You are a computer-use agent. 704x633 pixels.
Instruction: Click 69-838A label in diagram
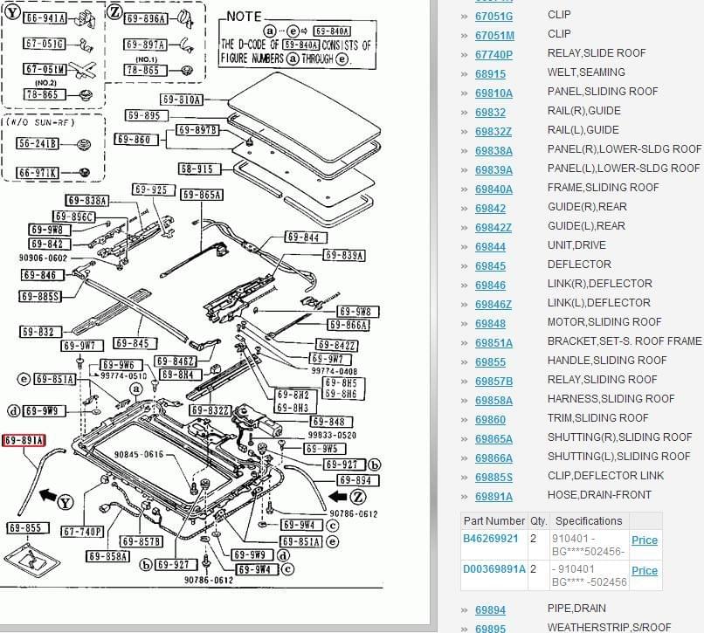coord(87,201)
